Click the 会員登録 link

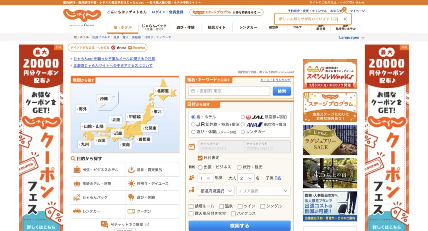(x=176, y=12)
